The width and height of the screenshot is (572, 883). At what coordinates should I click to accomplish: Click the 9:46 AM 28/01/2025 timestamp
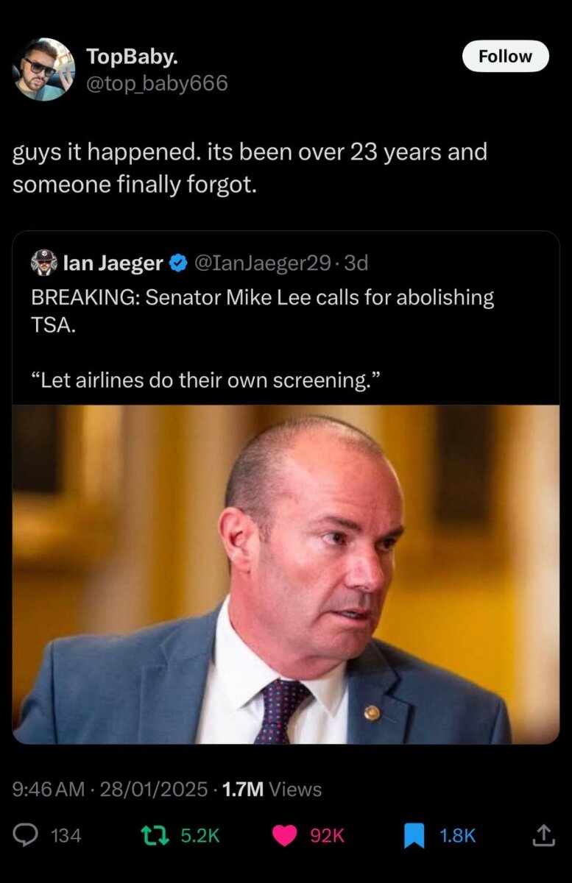(x=110, y=790)
